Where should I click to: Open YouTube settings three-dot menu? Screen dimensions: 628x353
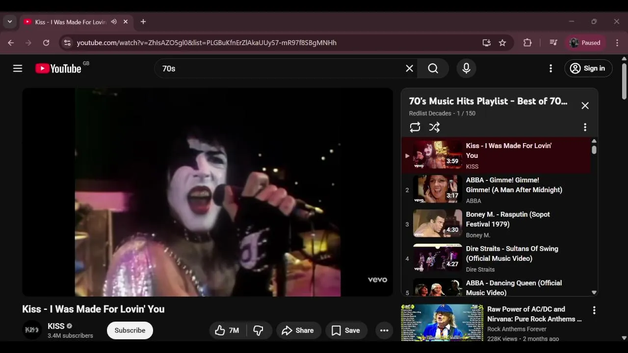click(550, 69)
